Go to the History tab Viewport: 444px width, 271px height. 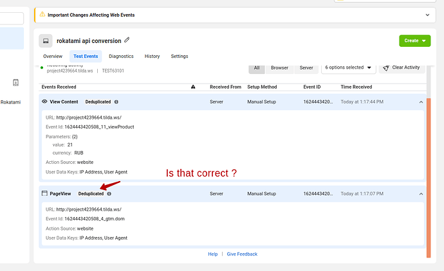coord(152,57)
